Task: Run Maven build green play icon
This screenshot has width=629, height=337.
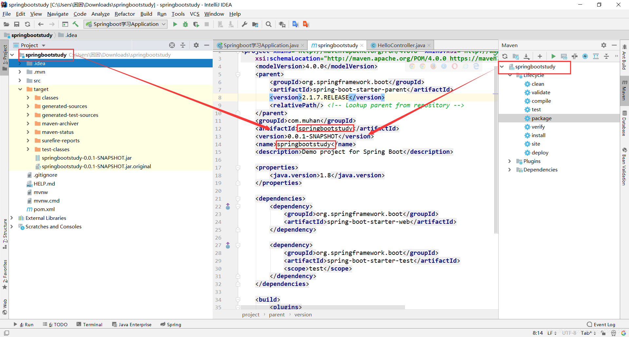Action: [553, 56]
